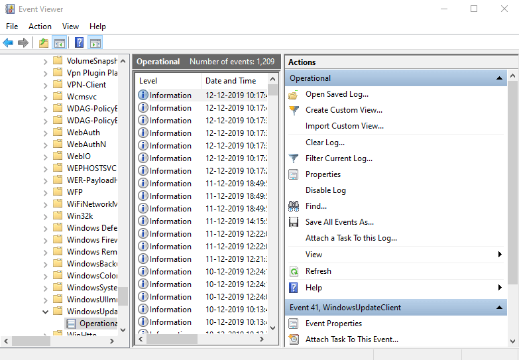Screen dimensions: 519x360
Task: Click Clear Log...
Action: [325, 143]
